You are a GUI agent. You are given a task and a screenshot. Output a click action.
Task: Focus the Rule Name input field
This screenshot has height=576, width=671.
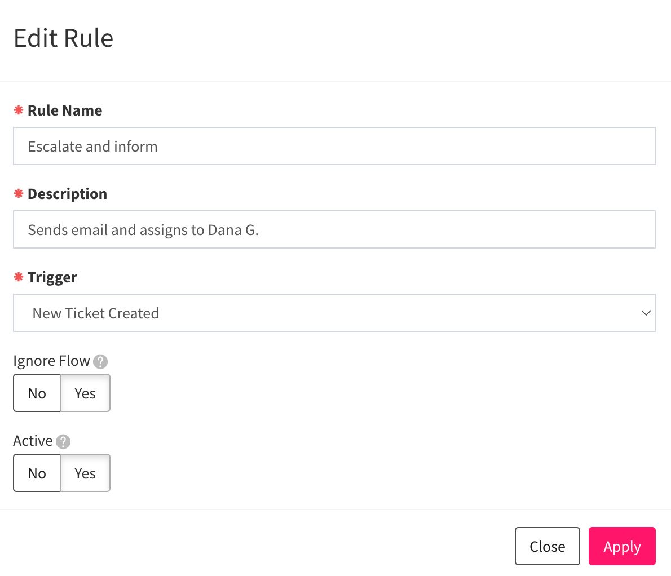point(334,146)
